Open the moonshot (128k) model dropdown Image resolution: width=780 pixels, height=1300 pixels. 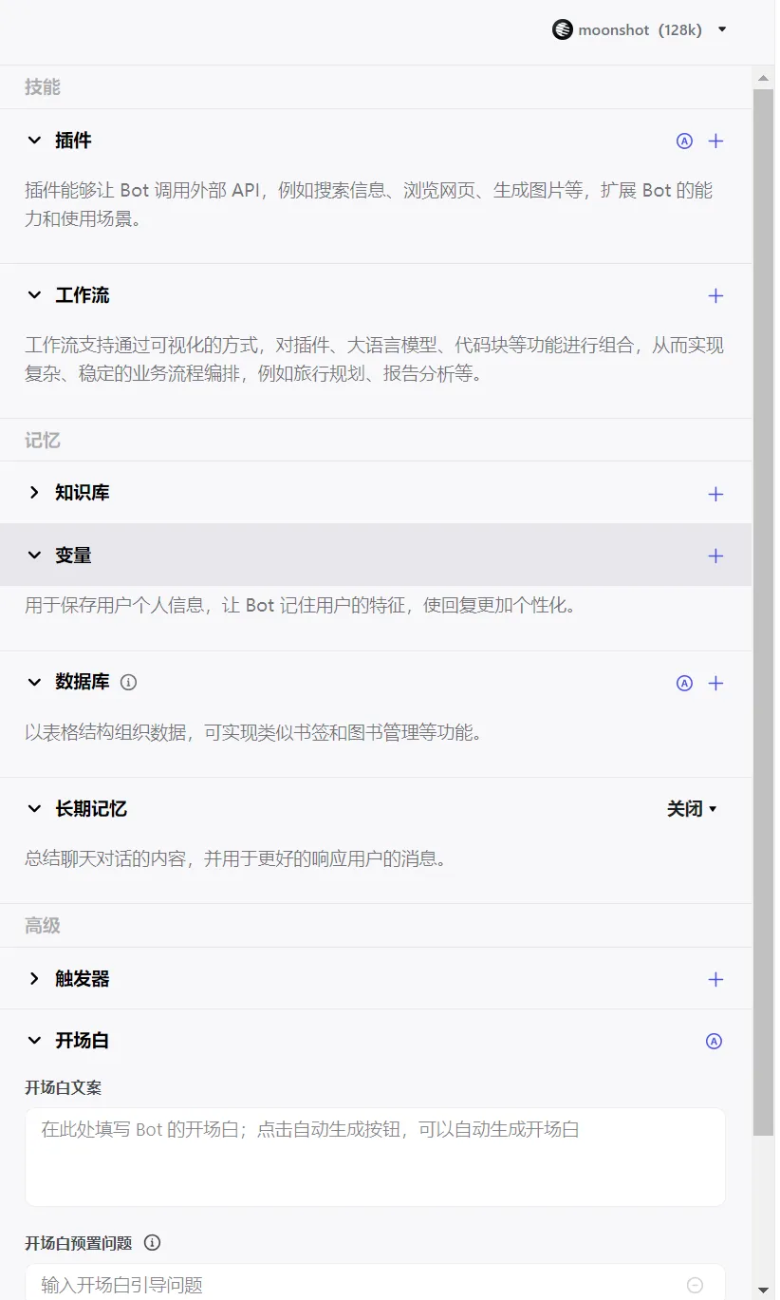(x=641, y=29)
